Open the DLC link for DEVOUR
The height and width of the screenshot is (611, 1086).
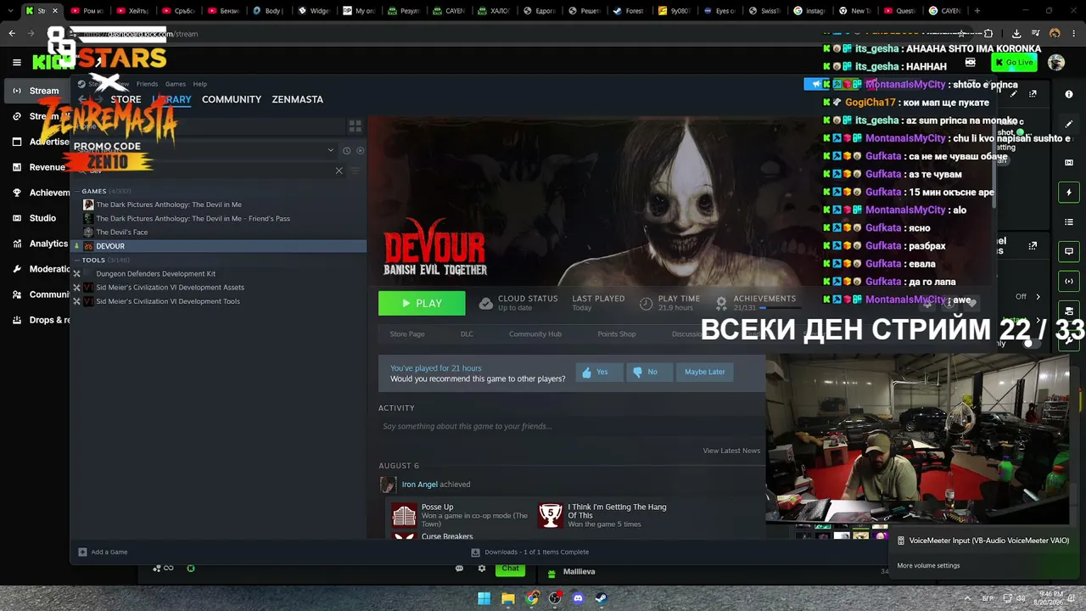467,334
